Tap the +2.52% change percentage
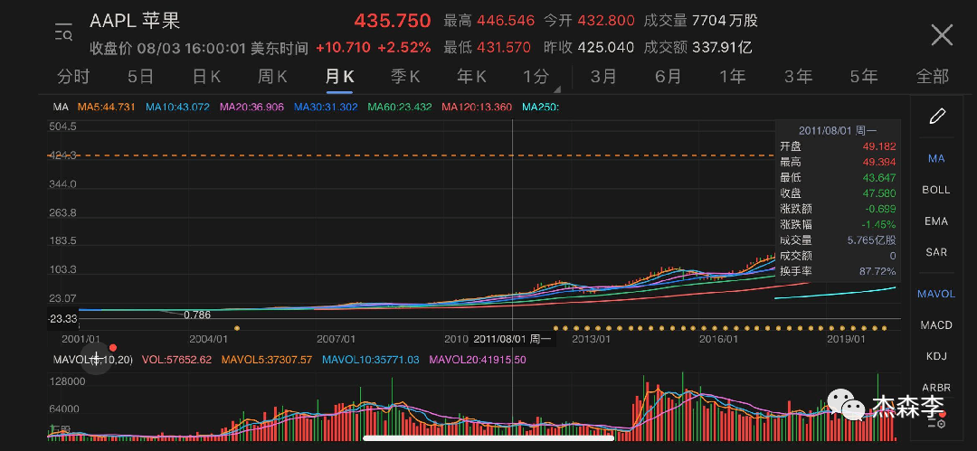This screenshot has width=977, height=451. (x=403, y=47)
